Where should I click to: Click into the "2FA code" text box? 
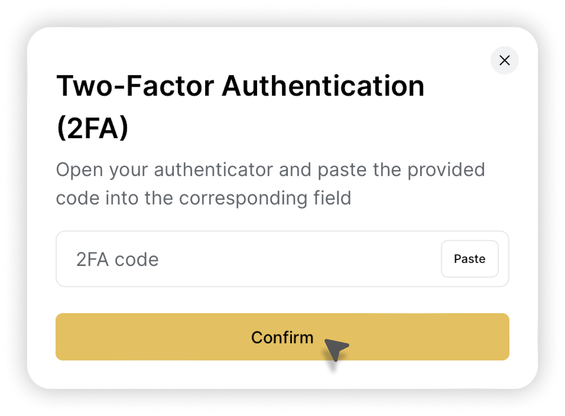point(247,259)
